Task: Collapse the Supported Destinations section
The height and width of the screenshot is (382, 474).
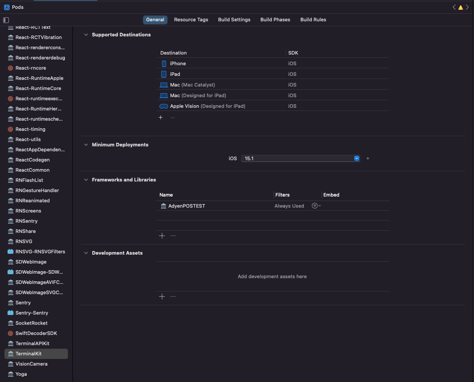Action: click(86, 35)
